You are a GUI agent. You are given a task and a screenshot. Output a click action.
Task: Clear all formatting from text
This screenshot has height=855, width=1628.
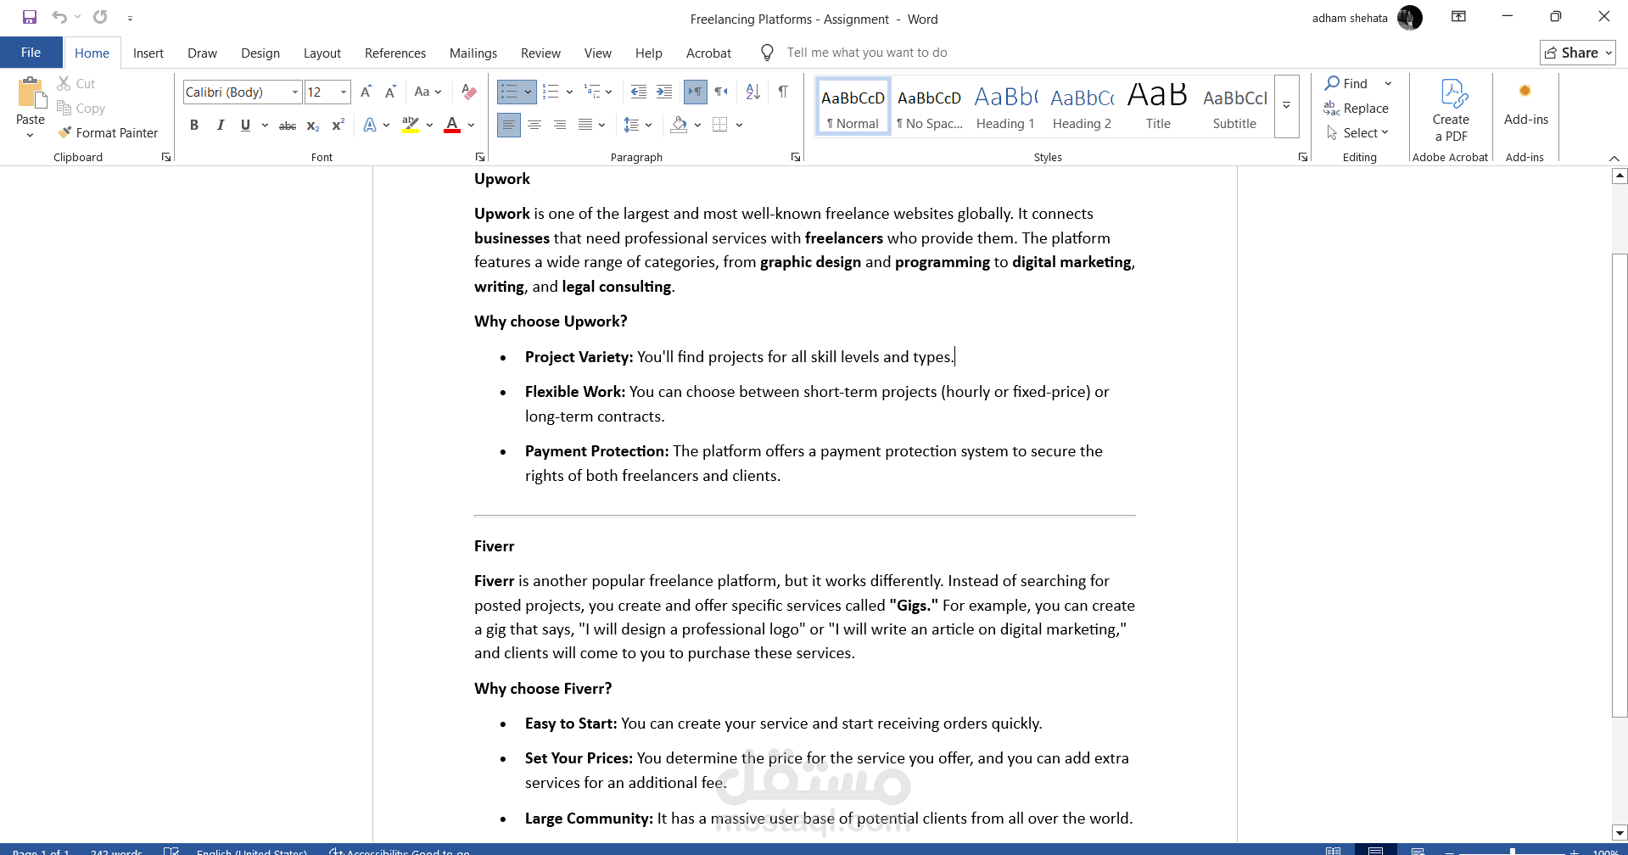coord(469,92)
